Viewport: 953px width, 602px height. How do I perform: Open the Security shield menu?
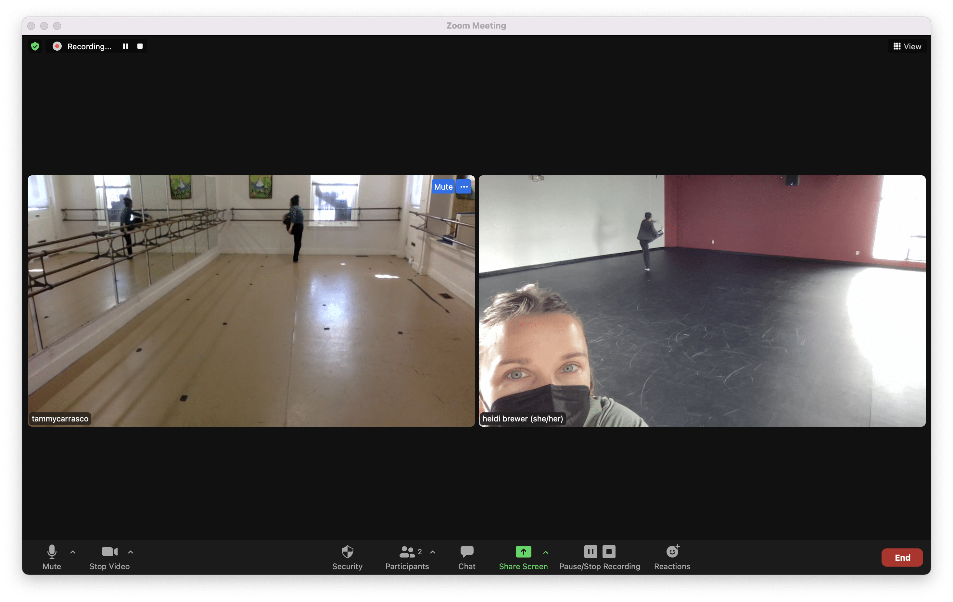[347, 557]
